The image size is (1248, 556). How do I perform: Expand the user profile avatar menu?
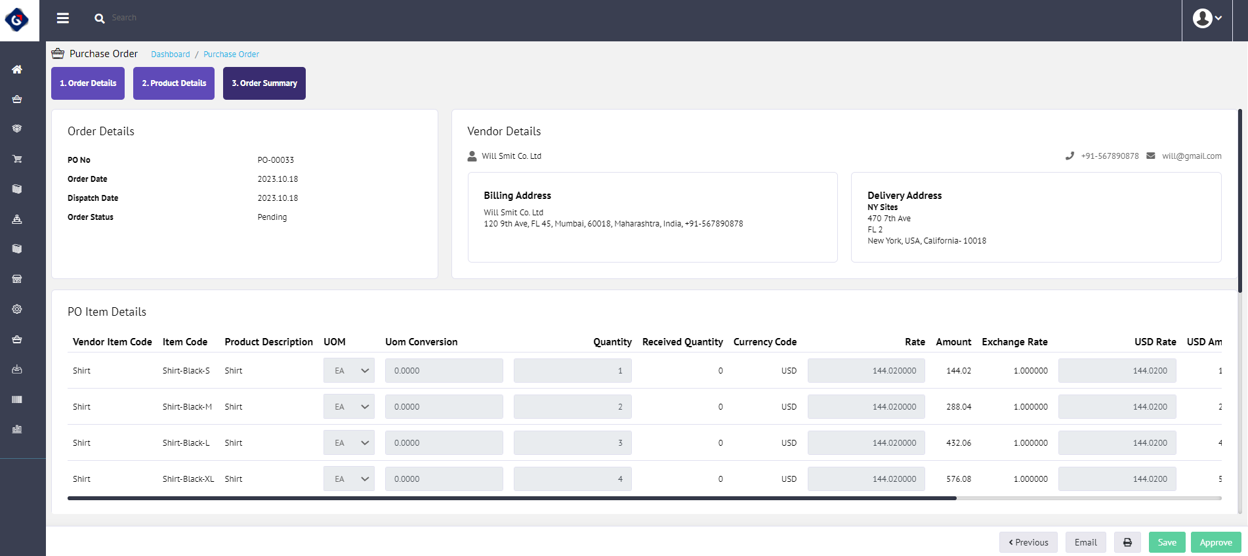(1207, 18)
